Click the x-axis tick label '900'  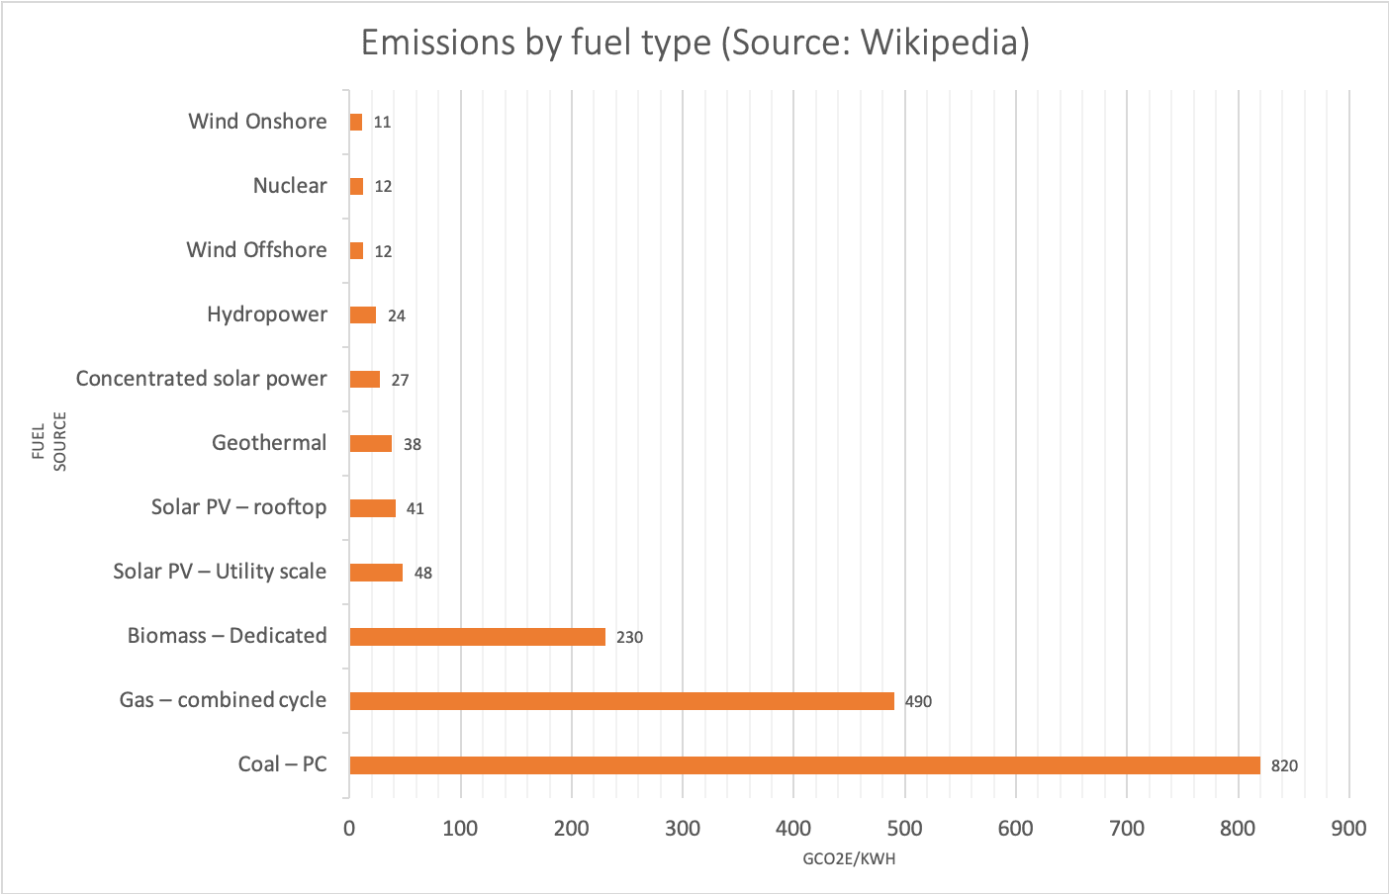(1349, 829)
